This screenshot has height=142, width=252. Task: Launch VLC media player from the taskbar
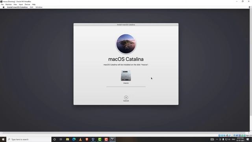point(80,139)
